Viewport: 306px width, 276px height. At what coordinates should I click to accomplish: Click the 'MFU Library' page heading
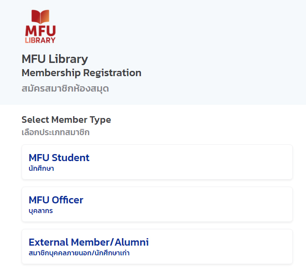click(x=55, y=59)
